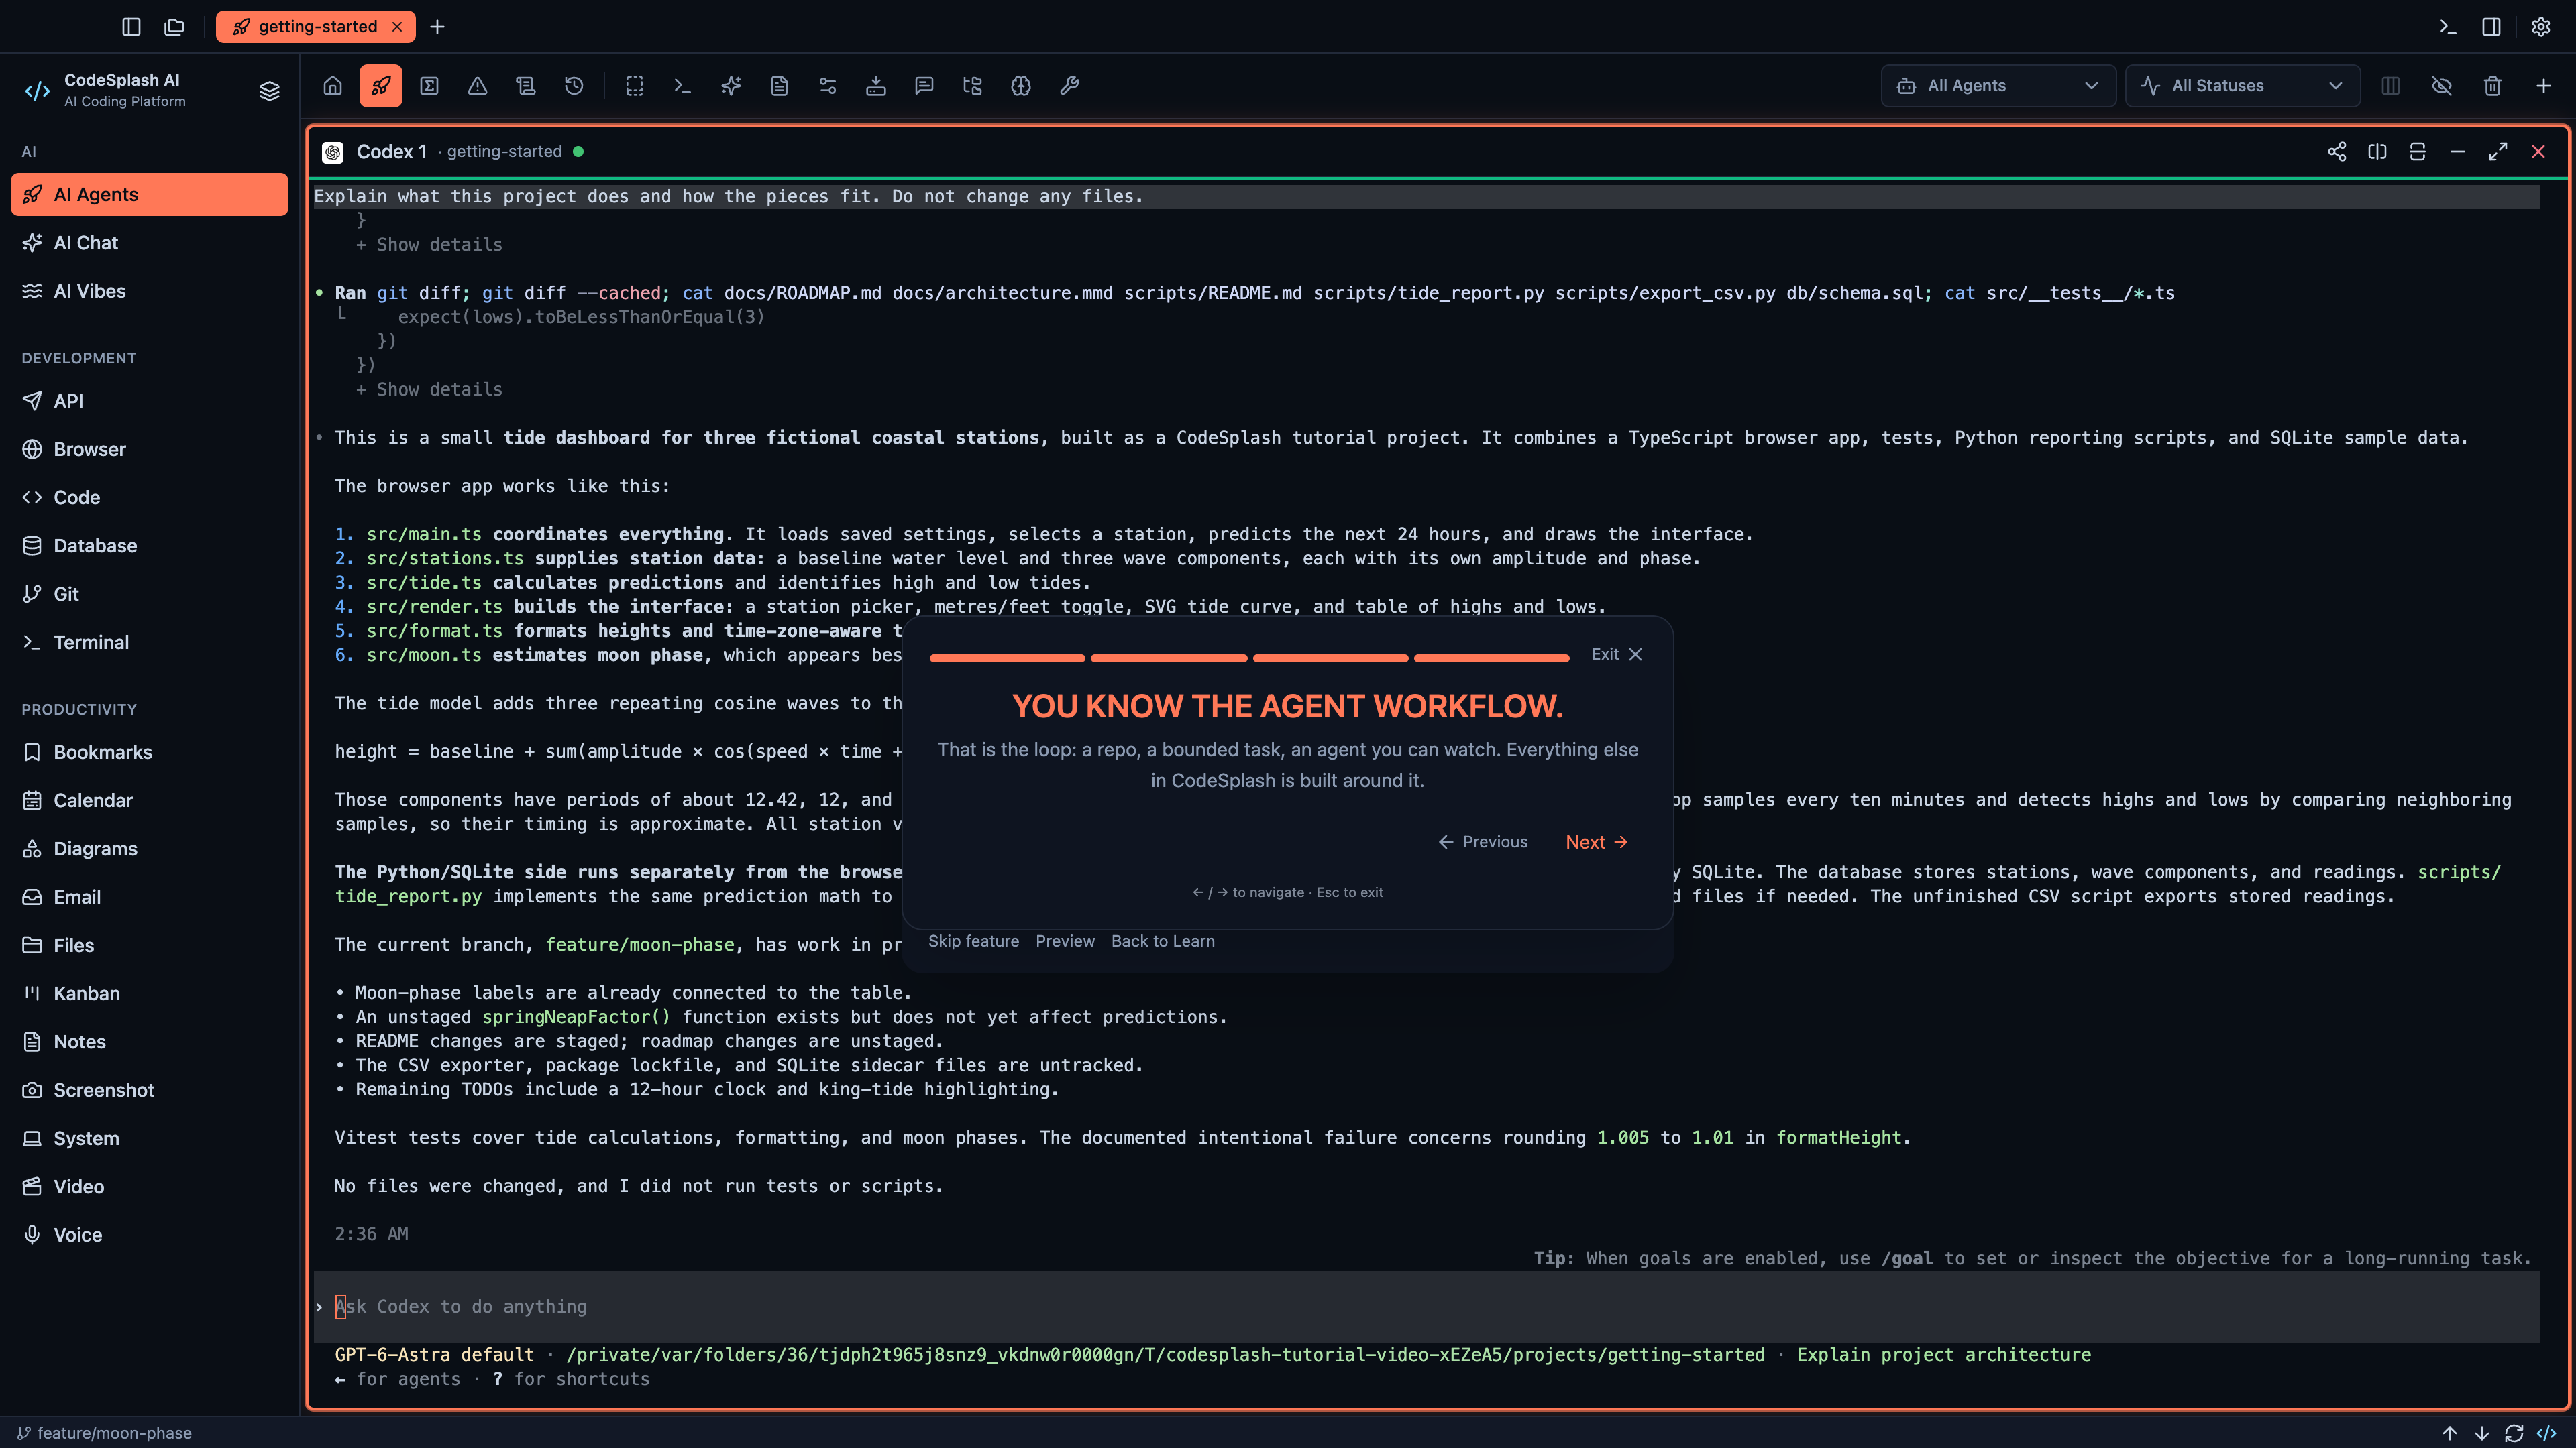This screenshot has width=2576, height=1448.
Task: Open Kanban in the sidebar
Action: 150,993
